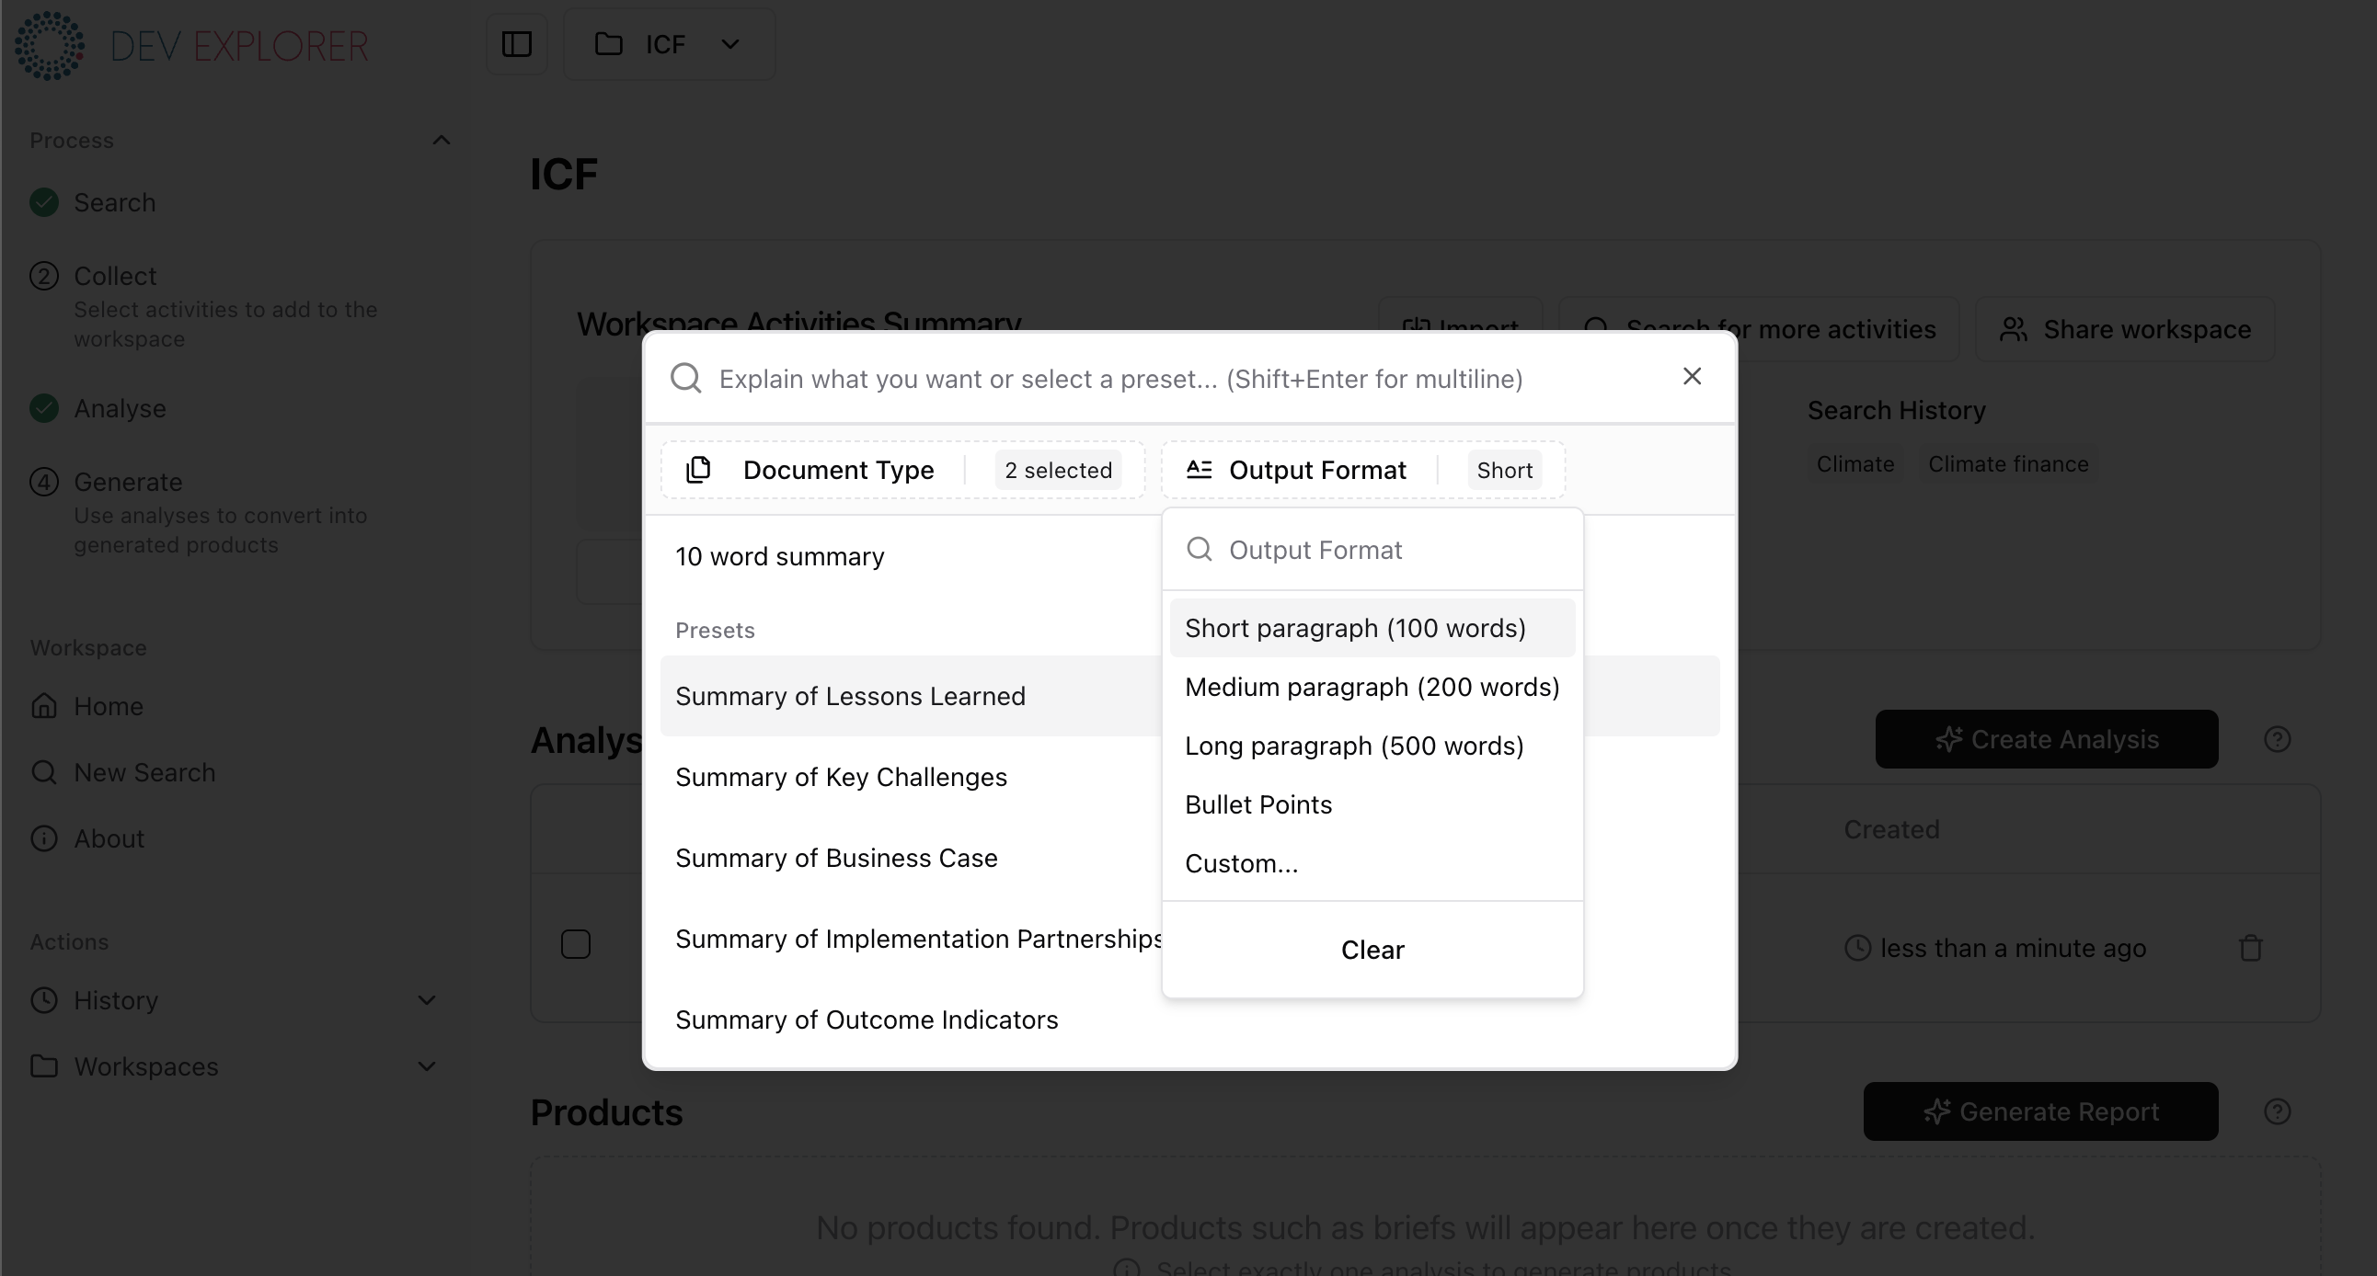Select the Summary of Key Challenges preset
2377x1276 pixels.
[x=842, y=776]
